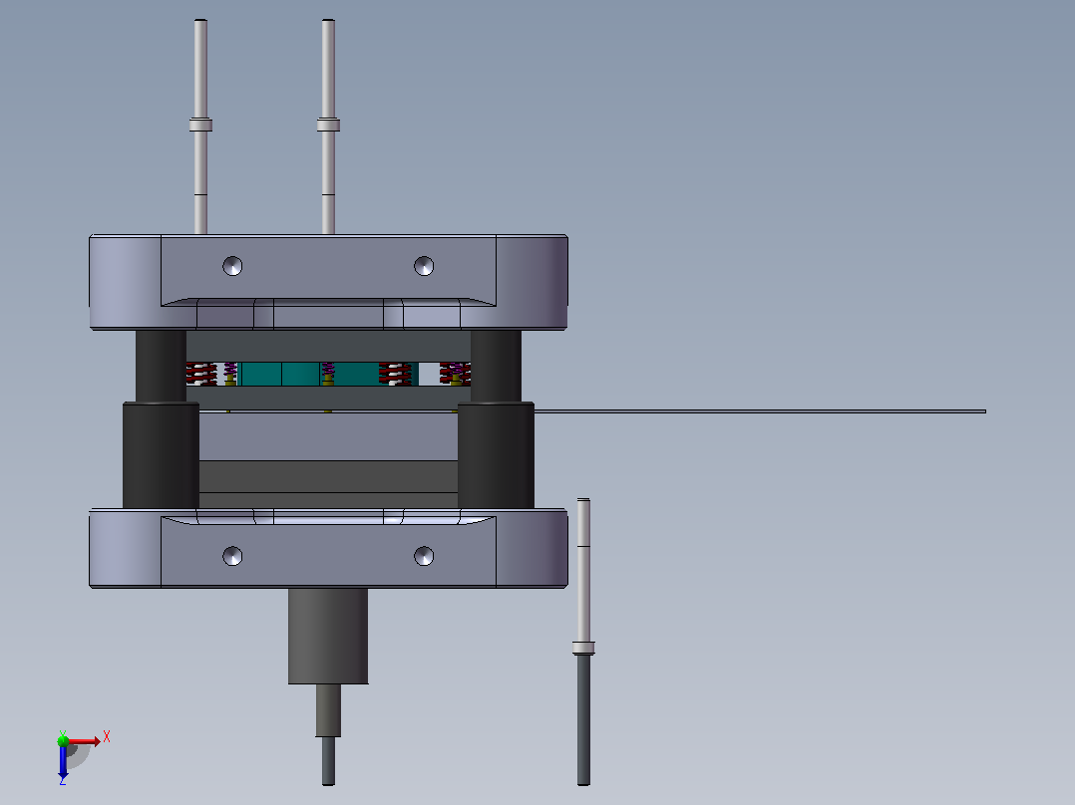Image resolution: width=1075 pixels, height=805 pixels.
Task: Click the left hole on the lower plate
Action: point(232,556)
